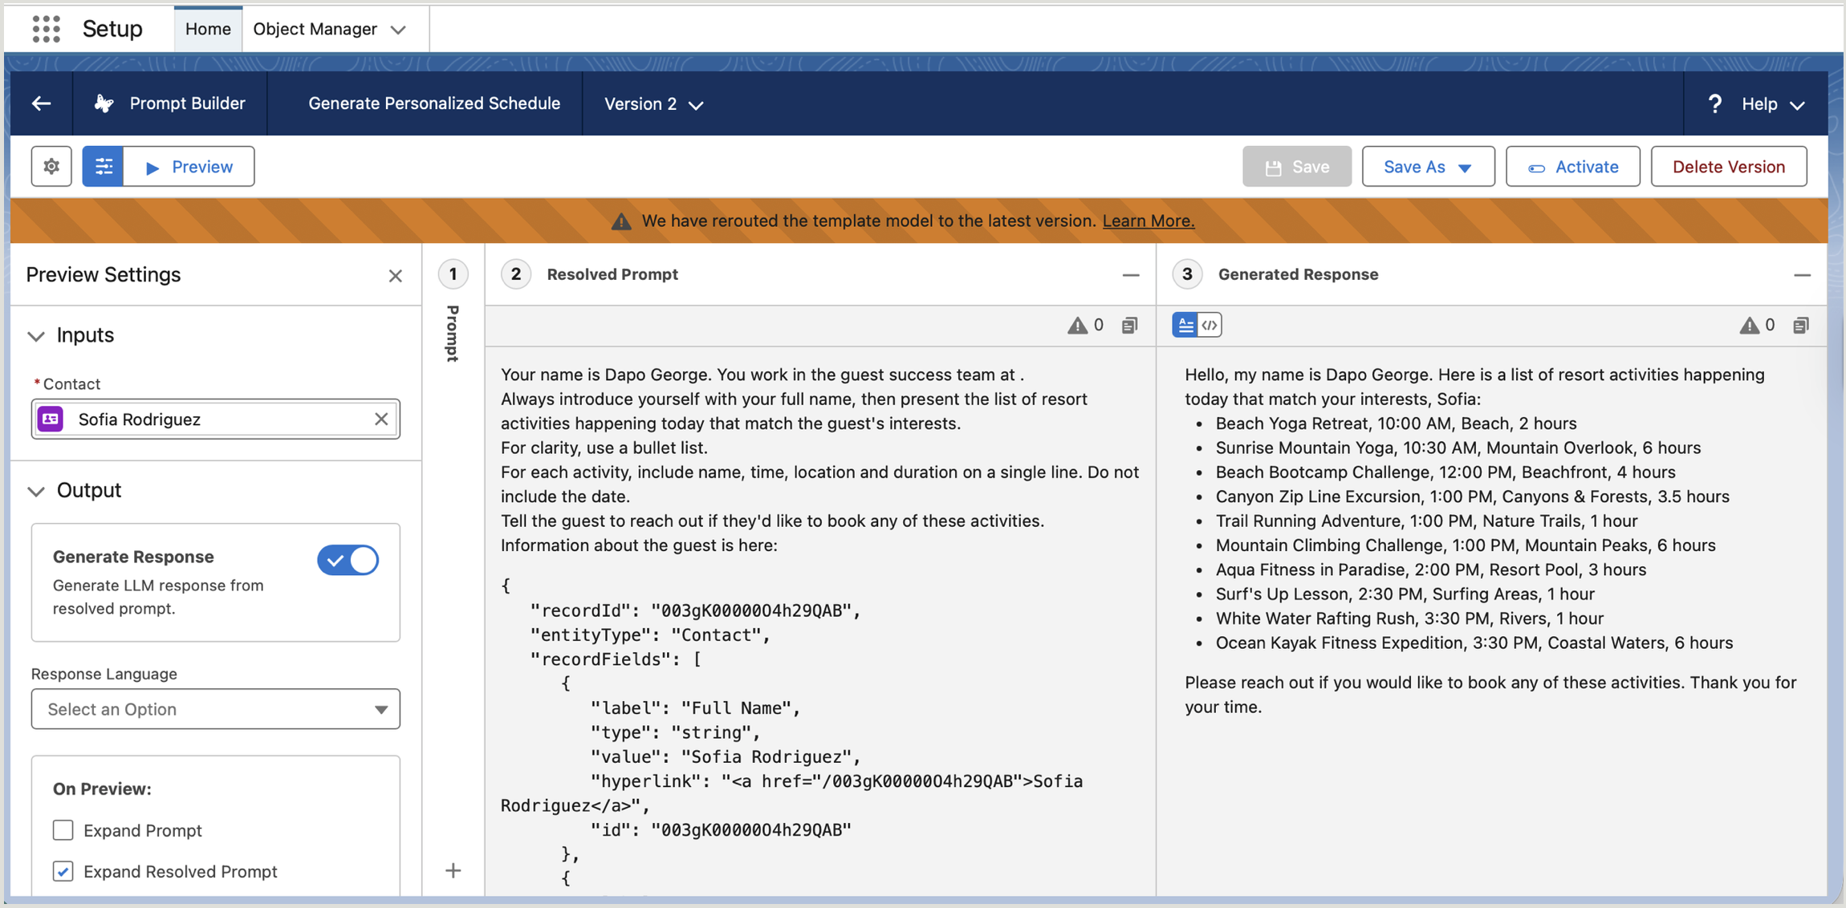This screenshot has width=1846, height=908.
Task: Click the Setup app name
Action: tap(112, 29)
